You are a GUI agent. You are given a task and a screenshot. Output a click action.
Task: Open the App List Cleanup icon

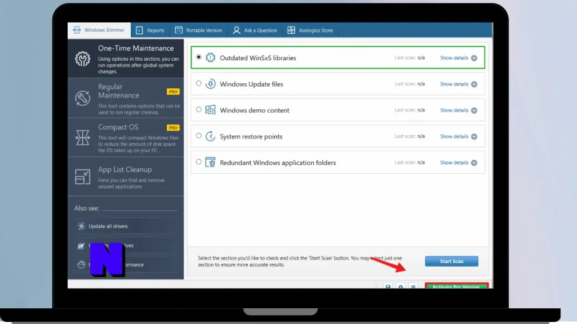click(82, 177)
